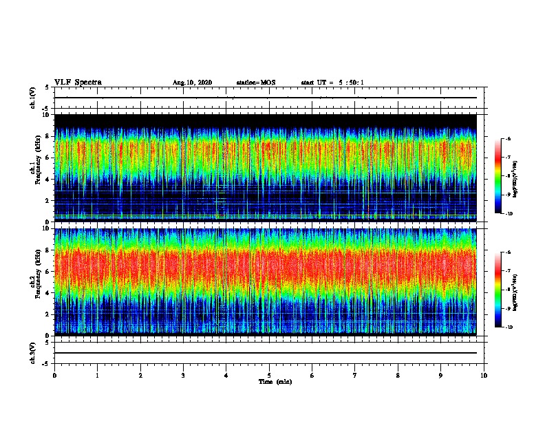The height and width of the screenshot is (421, 545).
Task: Click time axis tick label "8"
Action: 398,376
